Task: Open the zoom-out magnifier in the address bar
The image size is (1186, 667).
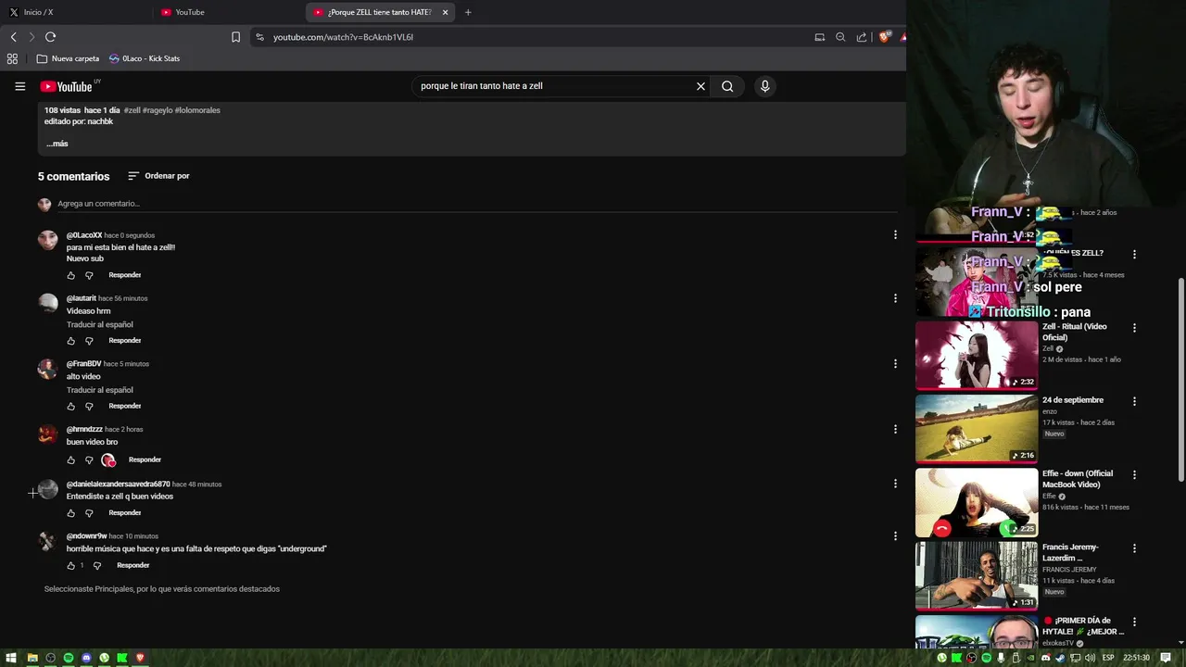Action: [x=840, y=37]
